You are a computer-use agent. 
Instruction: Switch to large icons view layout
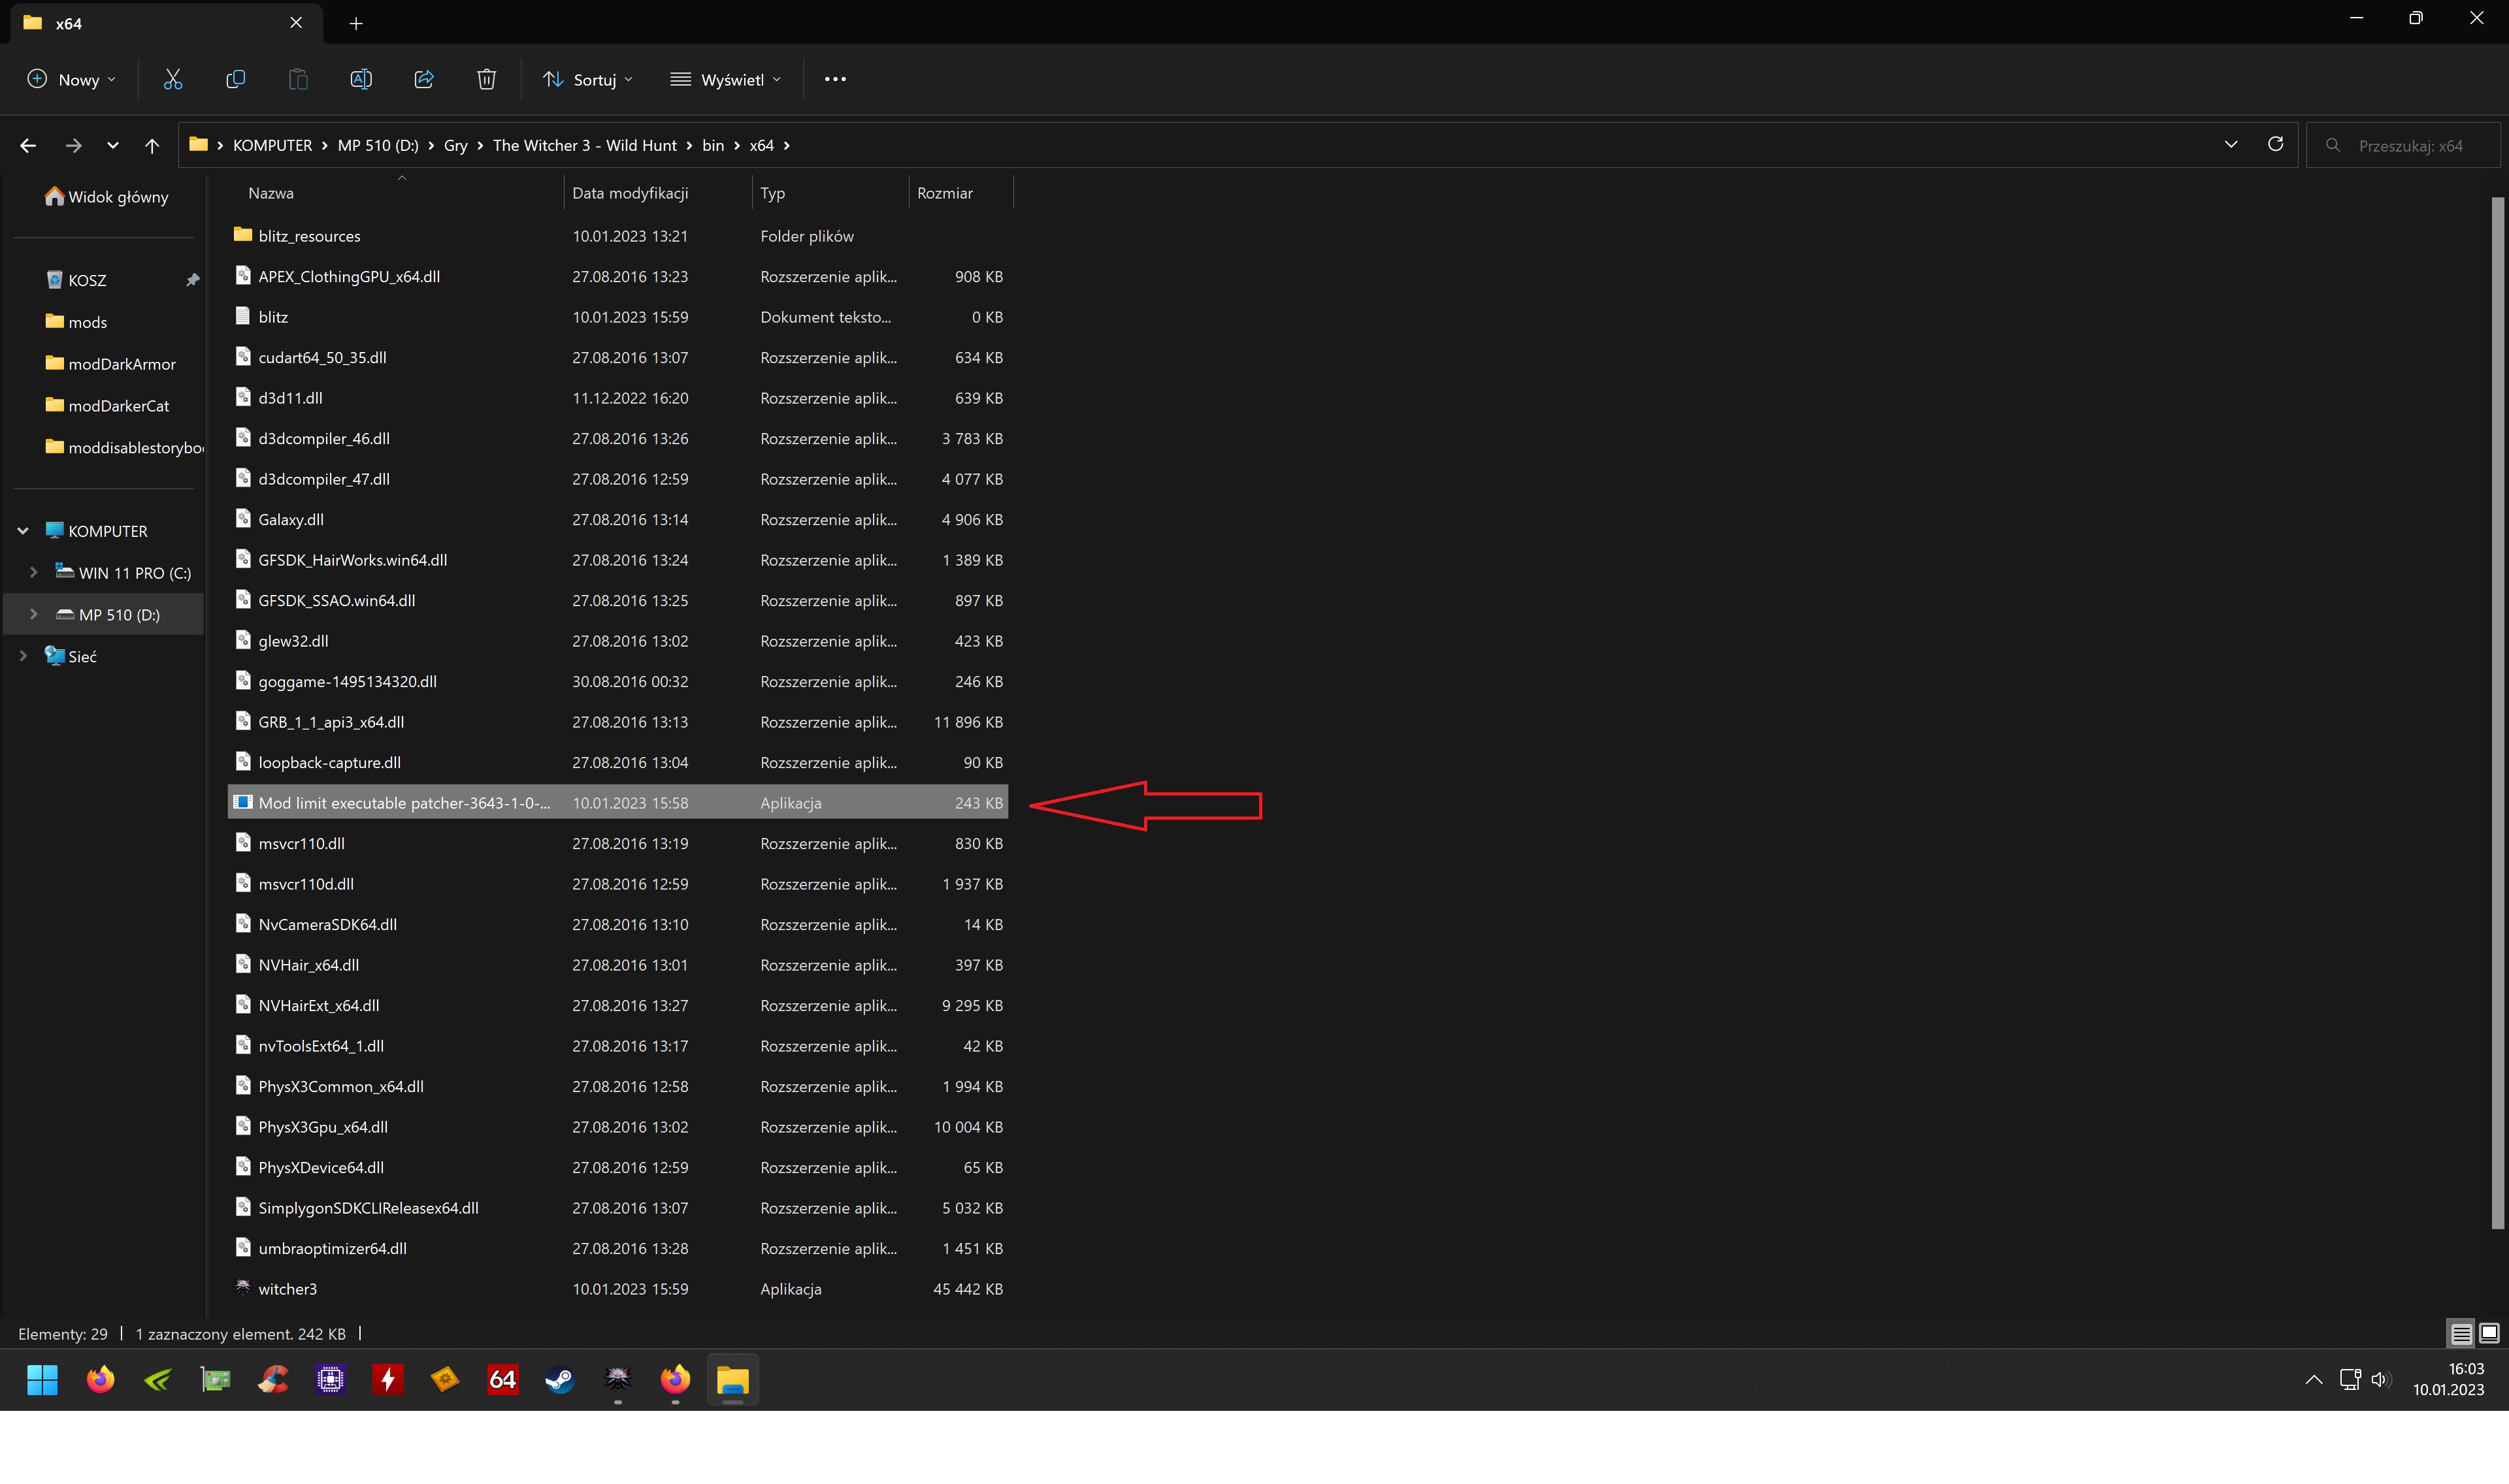click(x=2489, y=1333)
